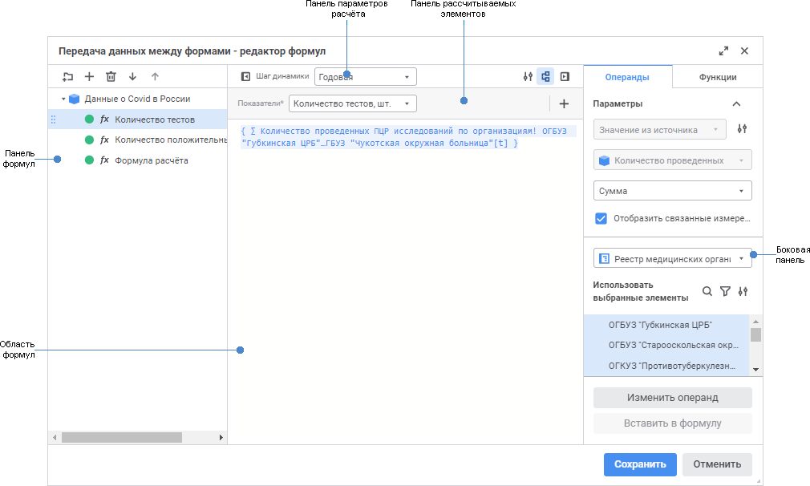Open the Сумма aggregation dropdown

(x=672, y=191)
